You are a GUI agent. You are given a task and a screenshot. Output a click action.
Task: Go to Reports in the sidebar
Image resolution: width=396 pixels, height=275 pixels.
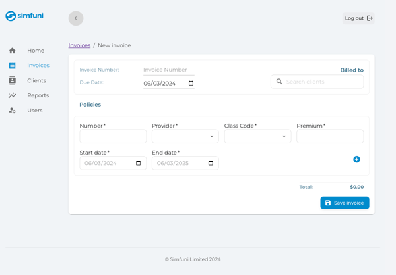[x=38, y=95]
